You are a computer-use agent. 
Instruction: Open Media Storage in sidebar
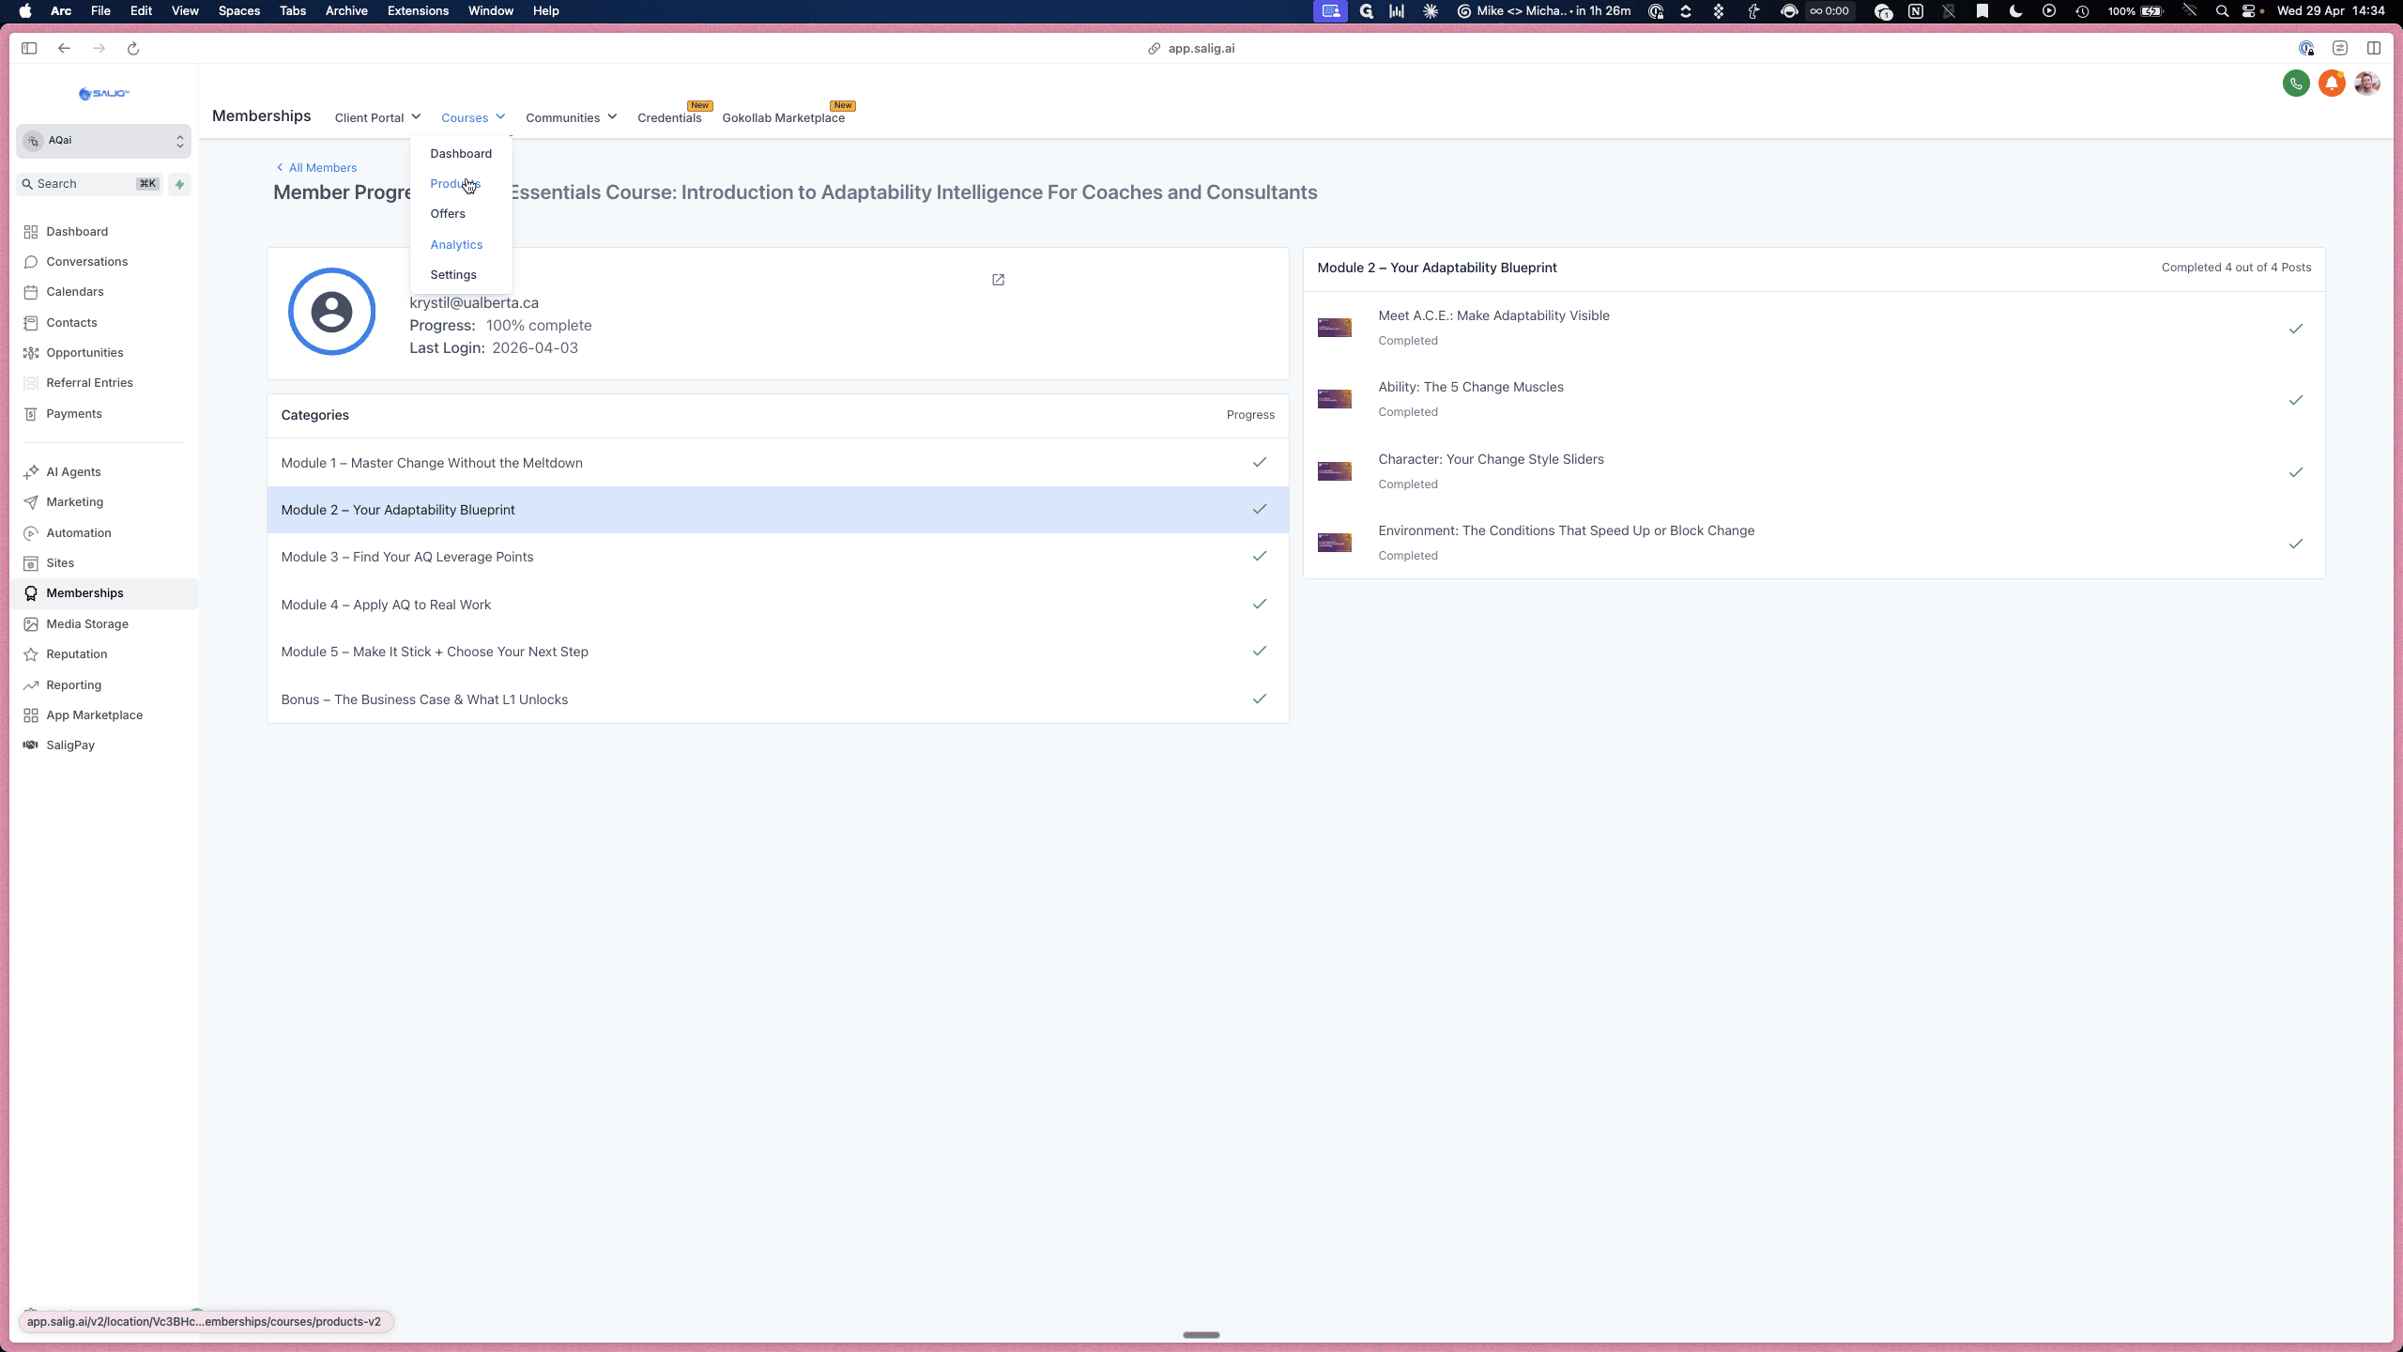[x=86, y=624]
